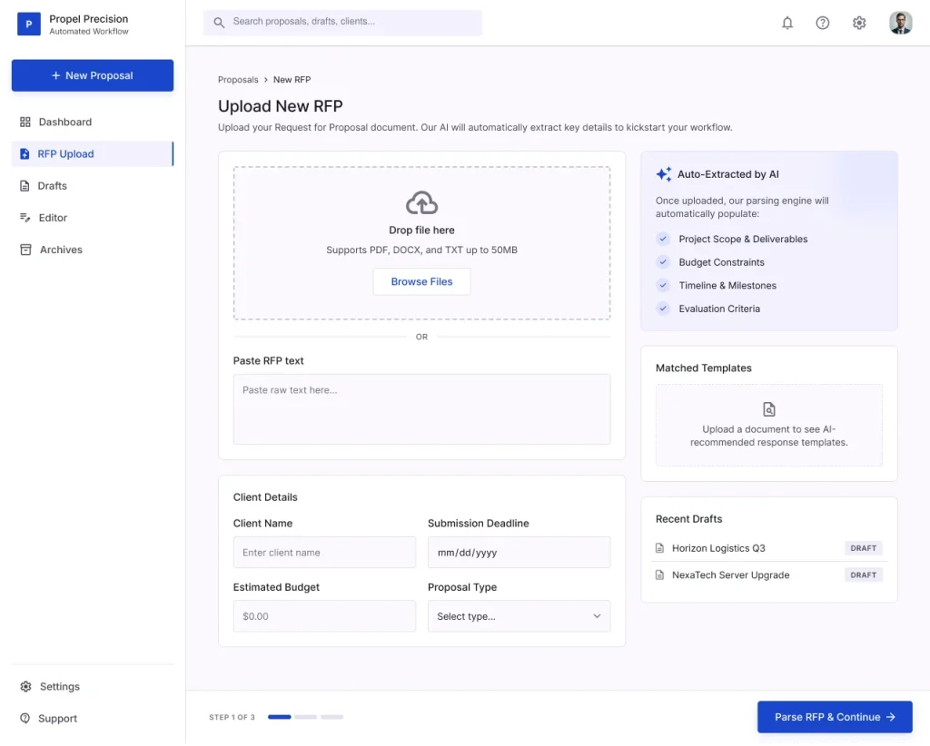Open notifications bell icon
This screenshot has height=746, width=930.
[x=787, y=23]
